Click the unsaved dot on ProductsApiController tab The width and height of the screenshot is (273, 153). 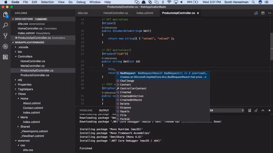click(x=198, y=13)
